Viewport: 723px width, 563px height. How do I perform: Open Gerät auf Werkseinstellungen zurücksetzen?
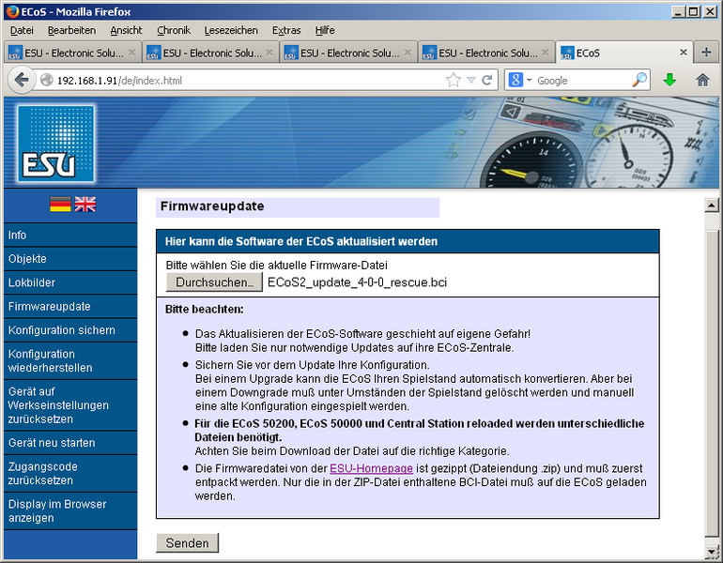pyautogui.click(x=70, y=405)
